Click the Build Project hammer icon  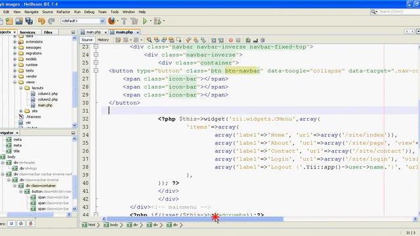click(124, 21)
